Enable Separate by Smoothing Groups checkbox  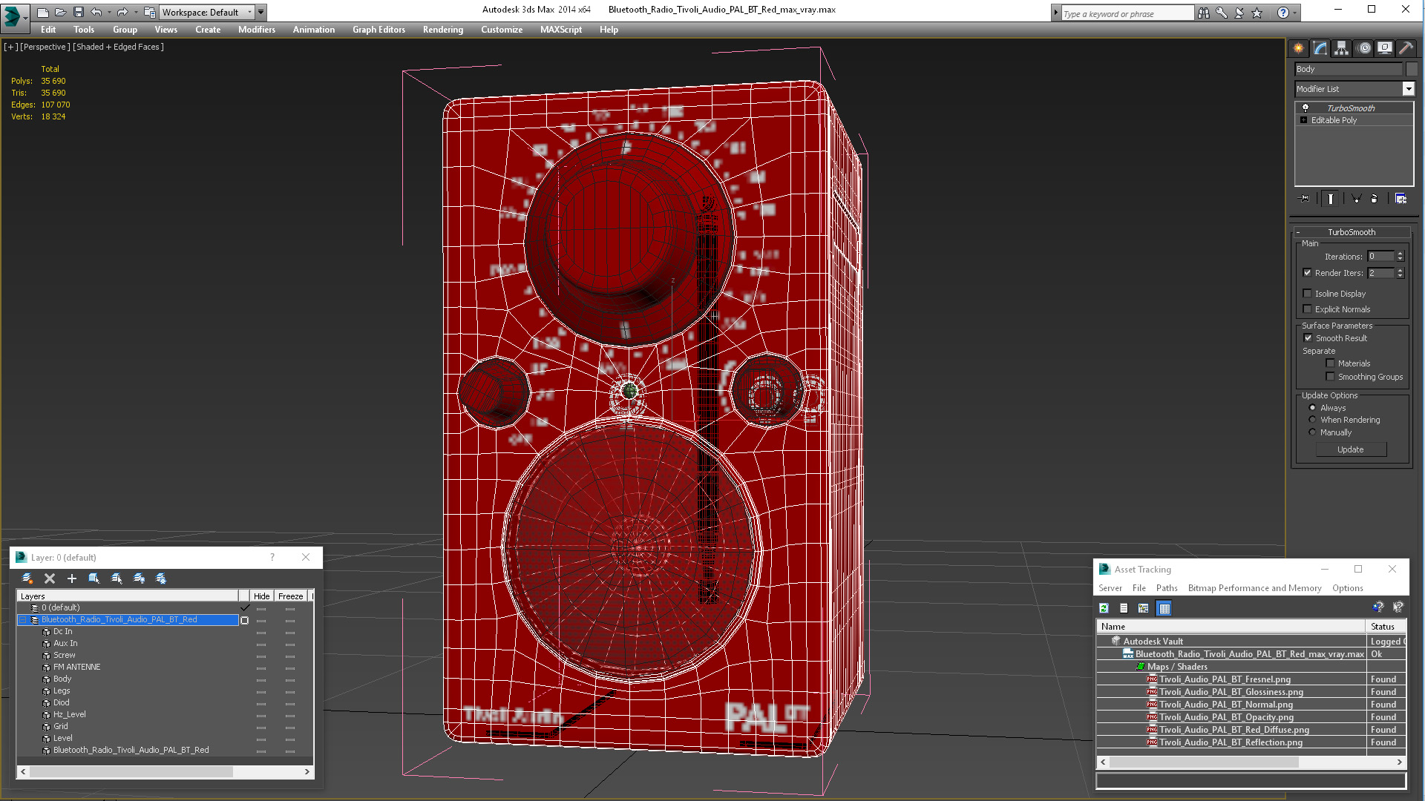tap(1330, 377)
